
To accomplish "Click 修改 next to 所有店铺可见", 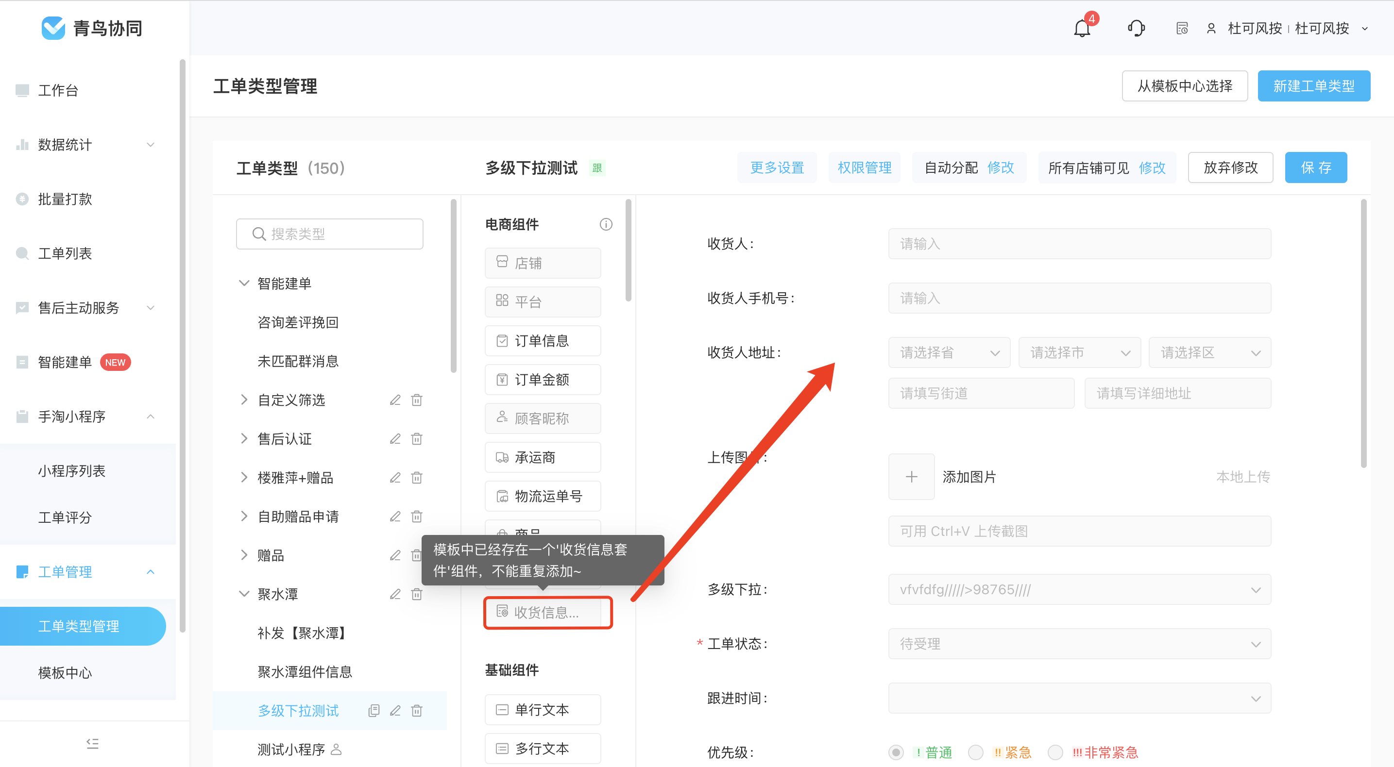I will [x=1152, y=167].
